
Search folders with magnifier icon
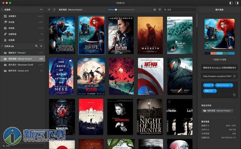click(x=36, y=46)
